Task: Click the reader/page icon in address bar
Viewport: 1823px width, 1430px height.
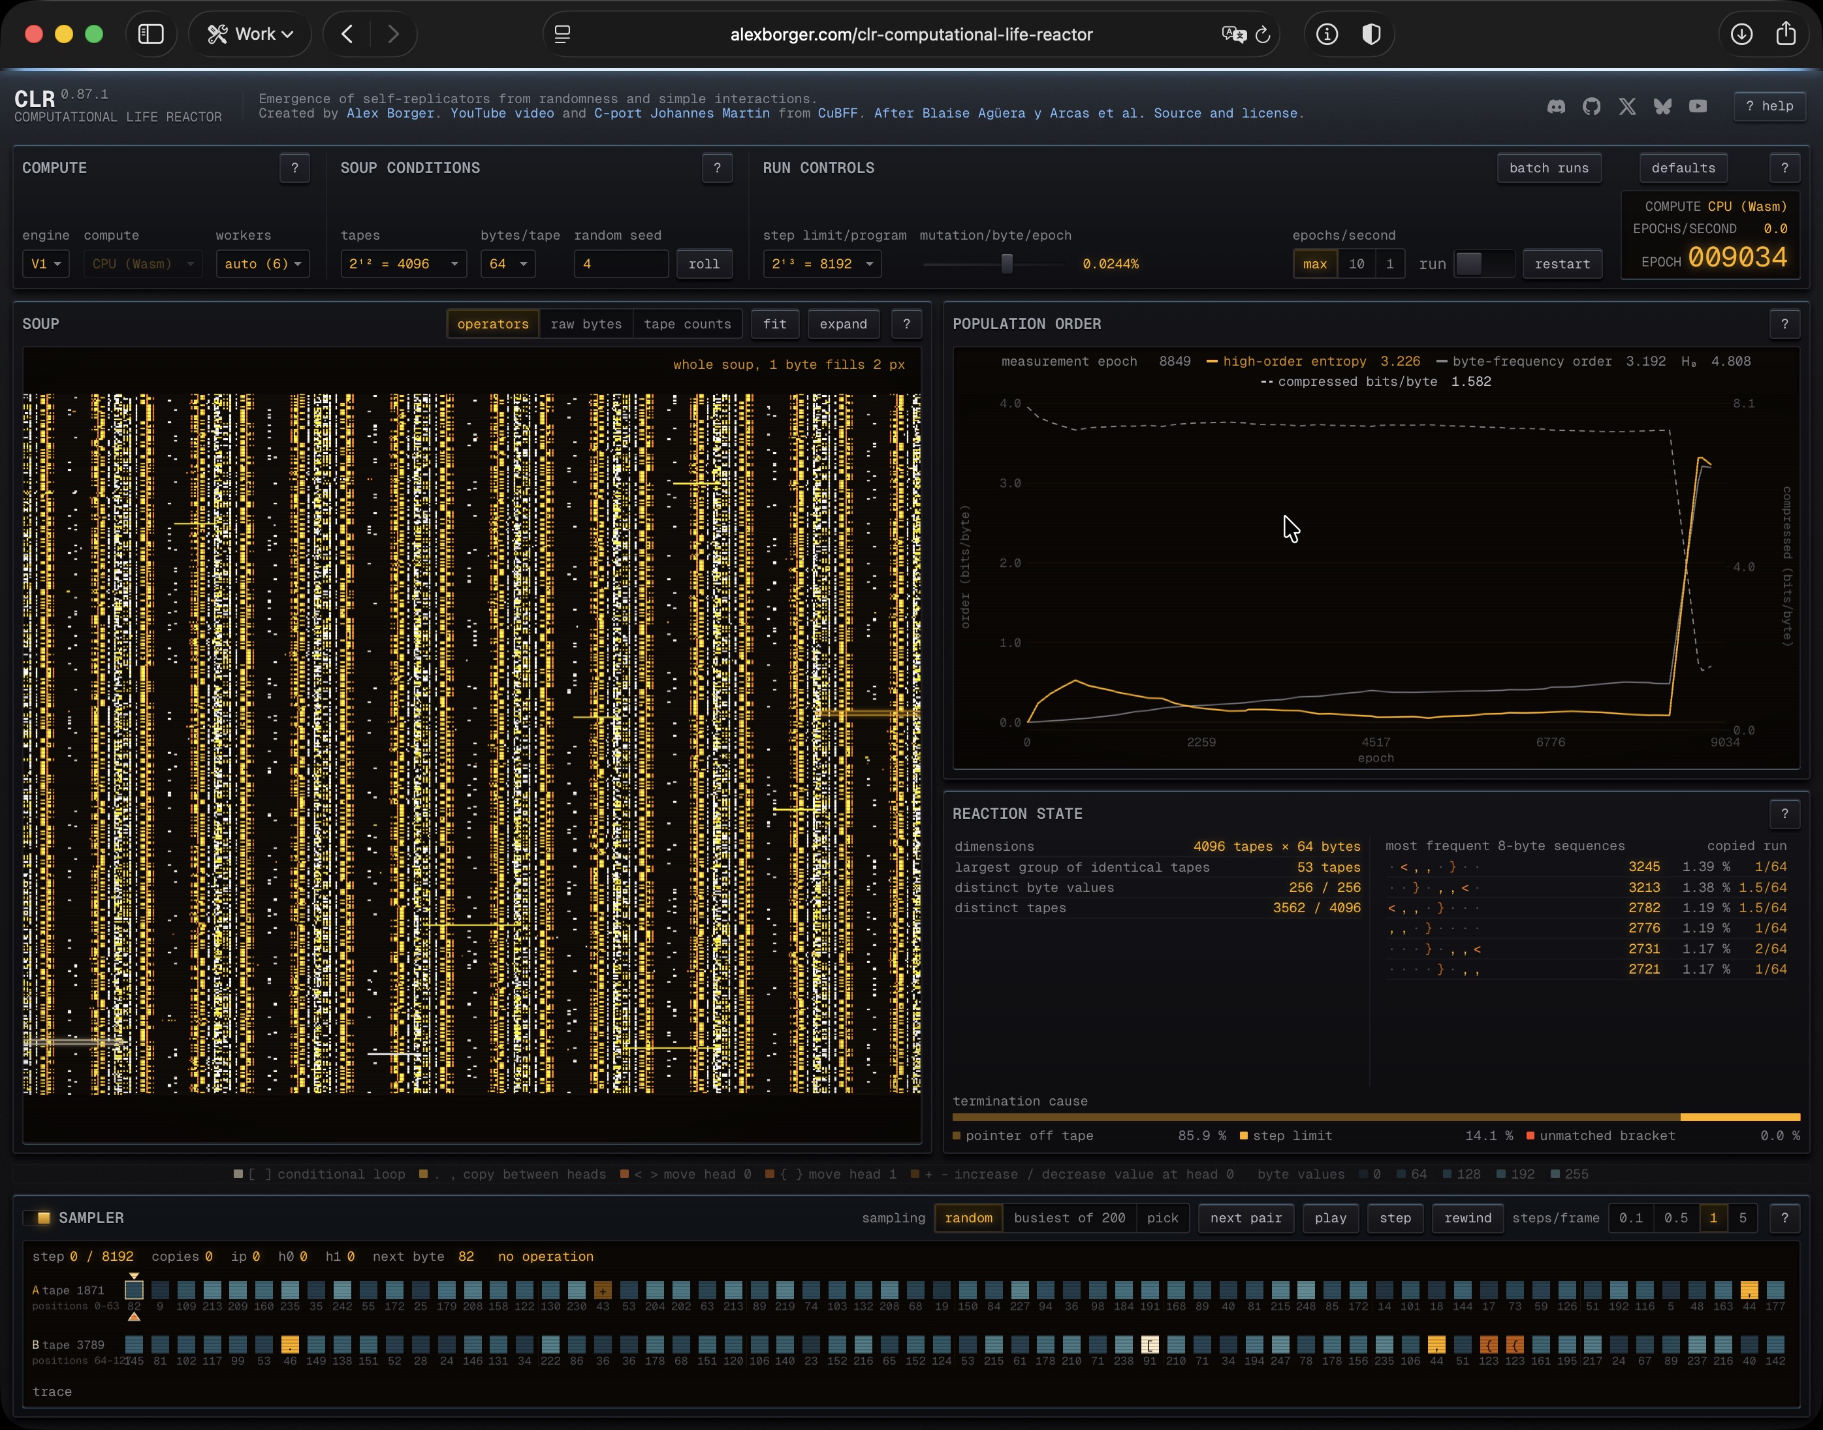Action: point(562,35)
